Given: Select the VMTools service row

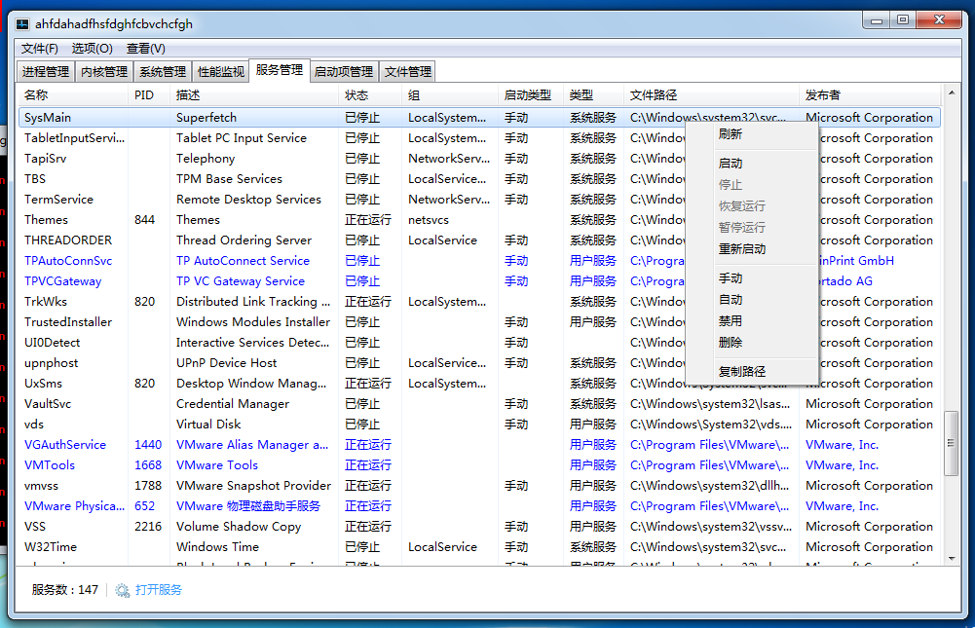Looking at the screenshot, I should (479, 465).
